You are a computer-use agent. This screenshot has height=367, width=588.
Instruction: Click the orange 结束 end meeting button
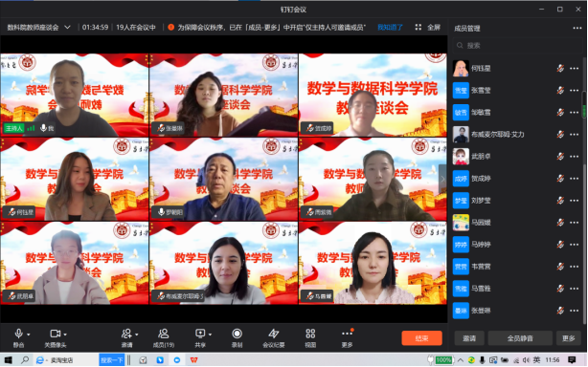(x=422, y=338)
